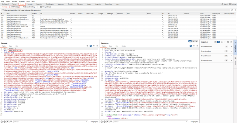Image resolution: width=237 pixels, height=123 pixels.
Task: Select Raw view in Request panel
Action: (x=10, y=46)
